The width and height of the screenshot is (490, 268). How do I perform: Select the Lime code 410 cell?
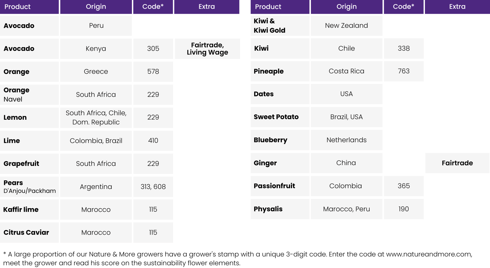(x=153, y=141)
